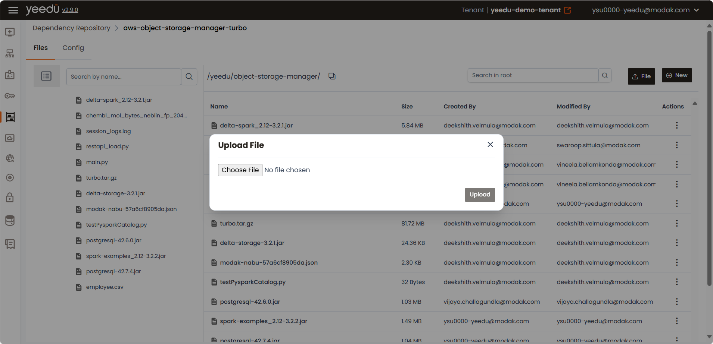Focus the Search by name field
This screenshot has width=713, height=344.
pos(124,76)
